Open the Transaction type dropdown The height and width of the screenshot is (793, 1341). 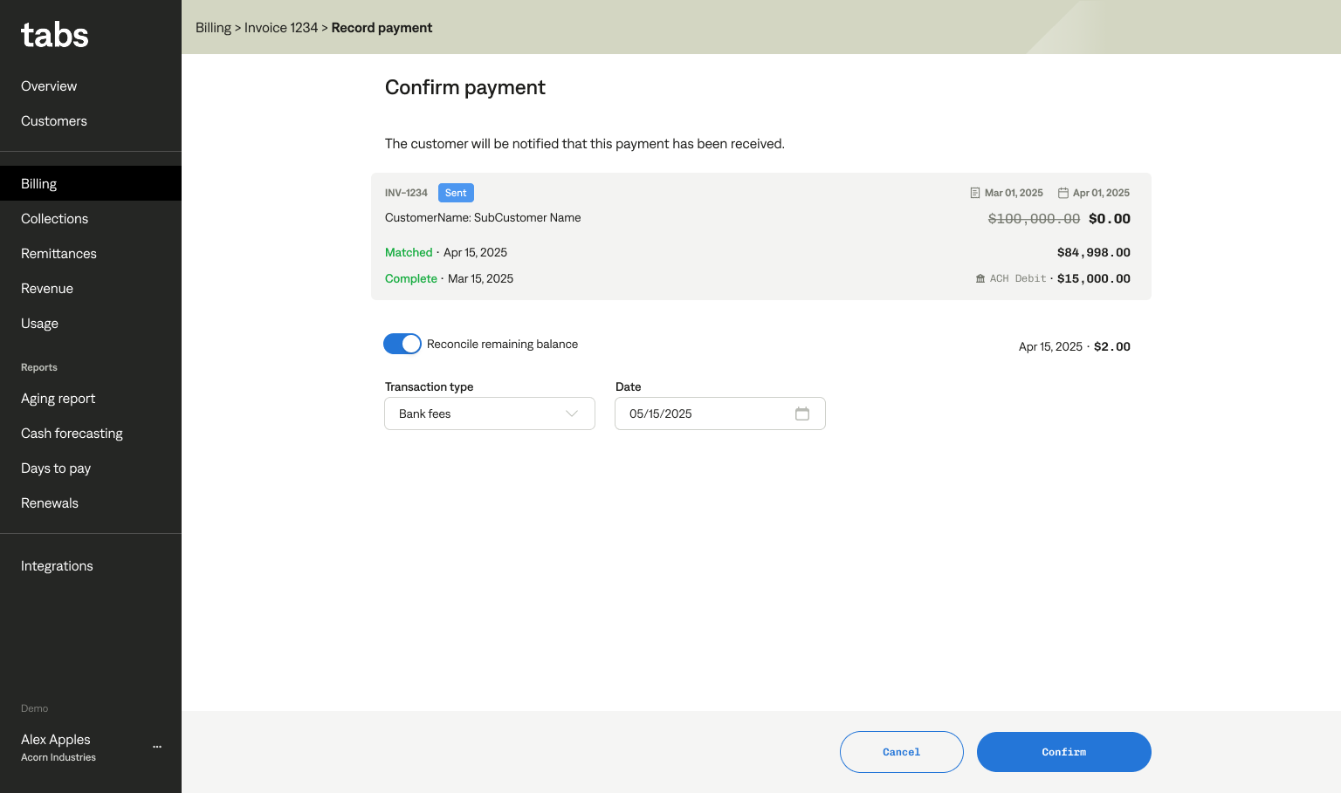pos(489,414)
